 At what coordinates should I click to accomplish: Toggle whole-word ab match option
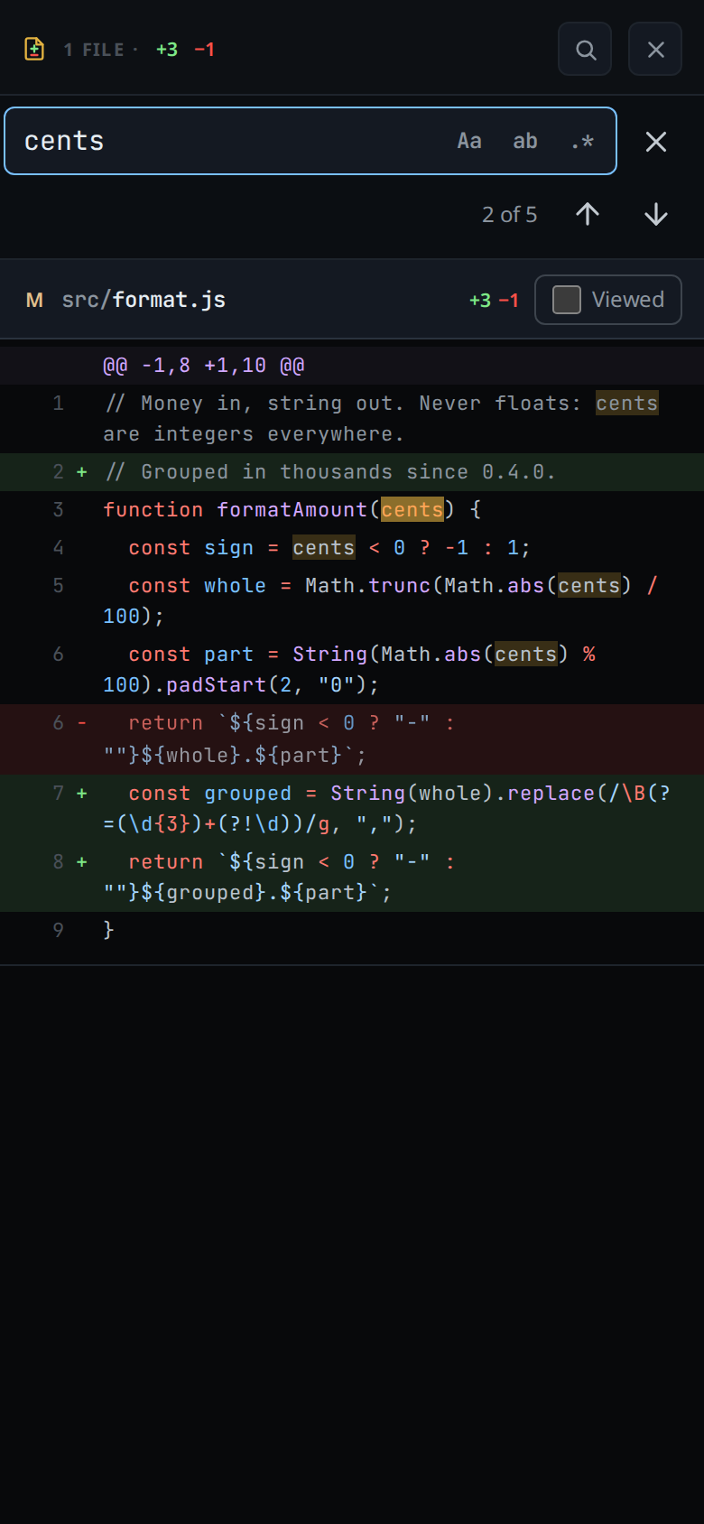pos(525,141)
